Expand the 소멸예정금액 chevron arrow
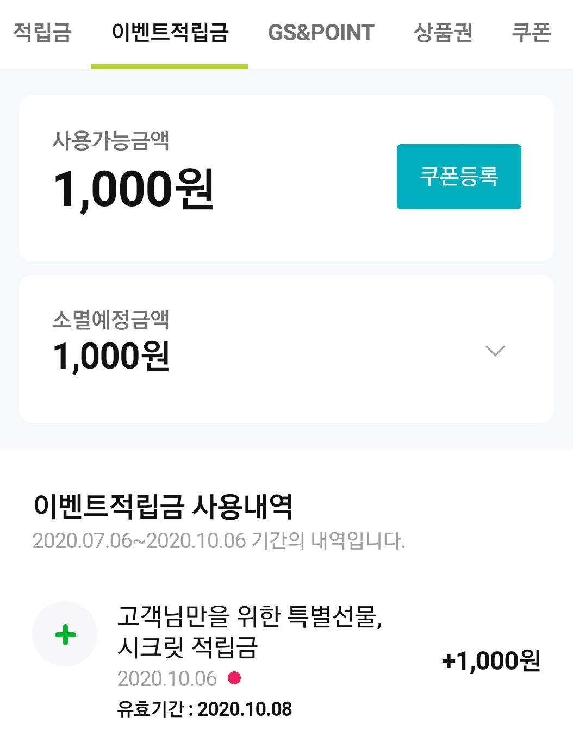 point(495,351)
